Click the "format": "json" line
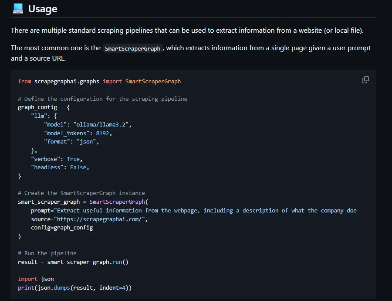The width and height of the screenshot is (392, 301). tap(71, 142)
